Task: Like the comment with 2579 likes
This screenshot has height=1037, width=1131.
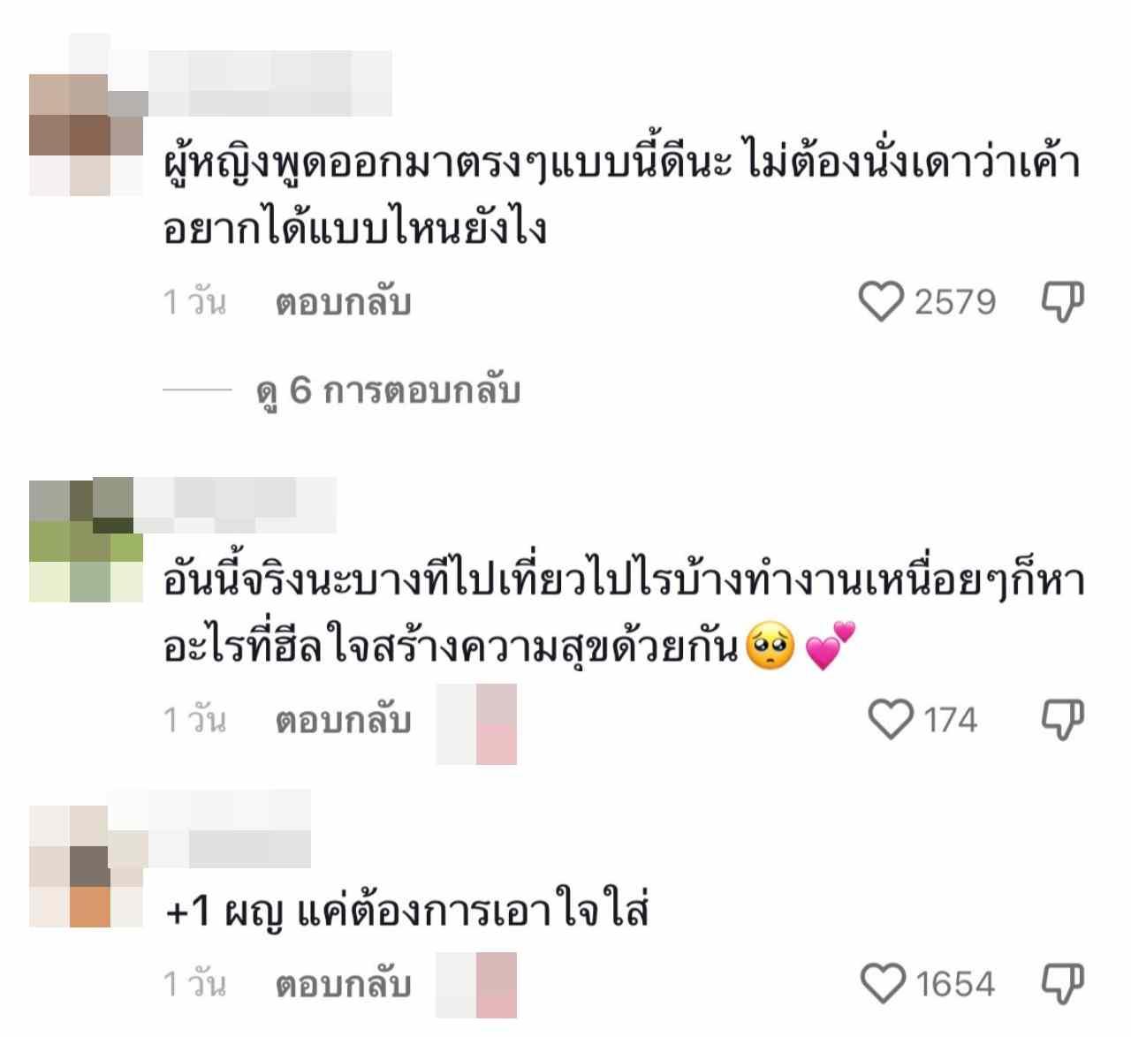Action: tap(881, 301)
